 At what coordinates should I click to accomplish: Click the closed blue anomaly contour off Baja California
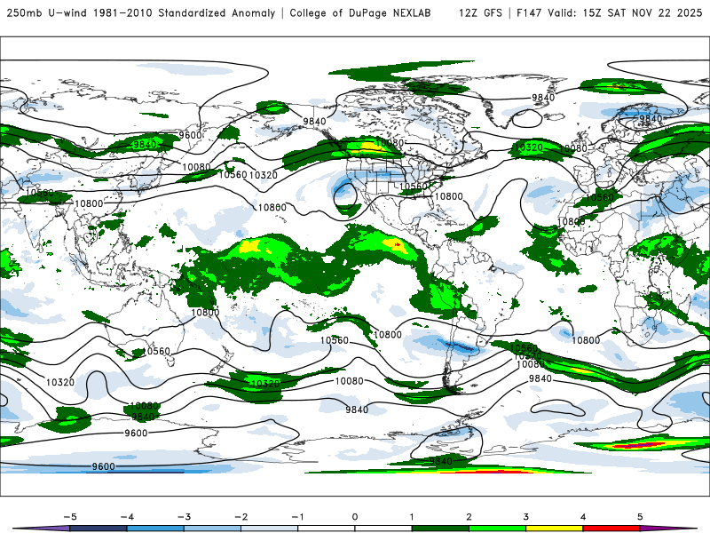[345, 195]
